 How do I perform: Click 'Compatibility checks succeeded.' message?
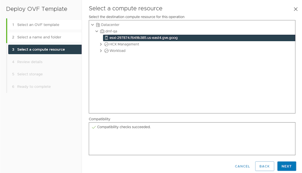pos(124,127)
